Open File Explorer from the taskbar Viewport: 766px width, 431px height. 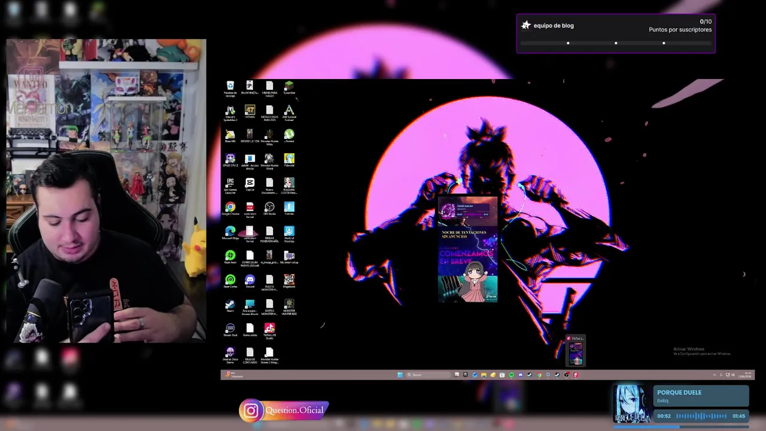pyautogui.click(x=484, y=375)
